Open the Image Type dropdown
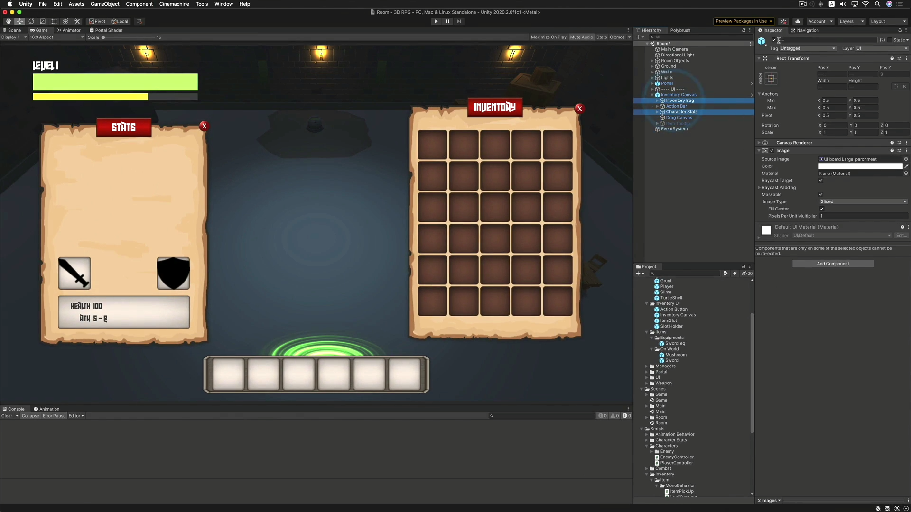Screen dimensions: 911x512 (863, 202)
